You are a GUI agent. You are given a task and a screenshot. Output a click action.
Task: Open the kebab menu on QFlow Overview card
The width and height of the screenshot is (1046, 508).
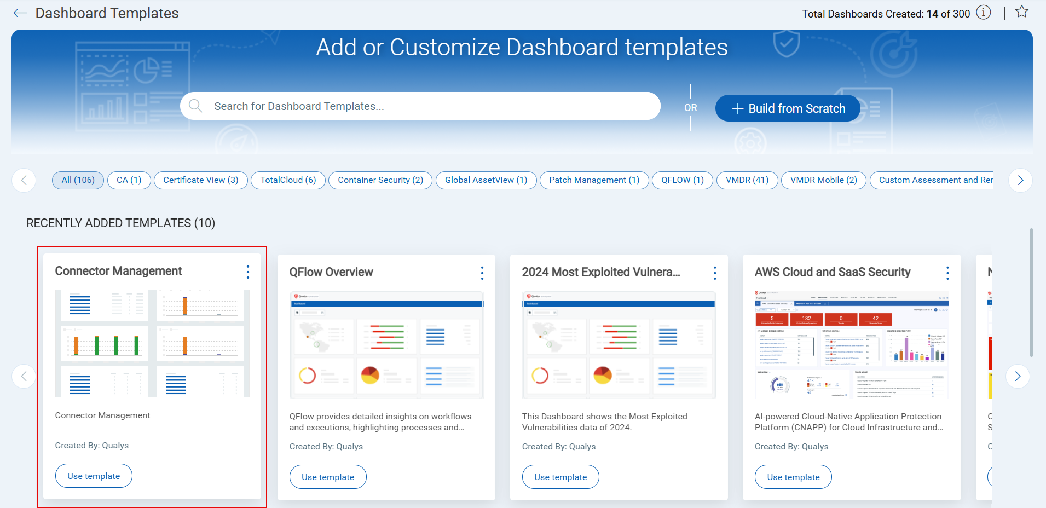click(482, 273)
